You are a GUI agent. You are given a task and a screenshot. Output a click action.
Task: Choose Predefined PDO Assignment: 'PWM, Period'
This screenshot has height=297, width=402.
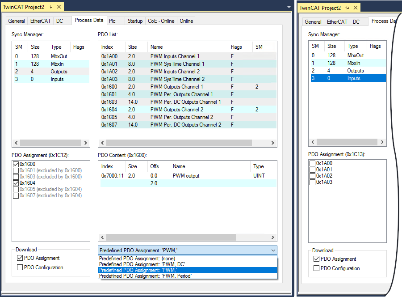[188, 276]
